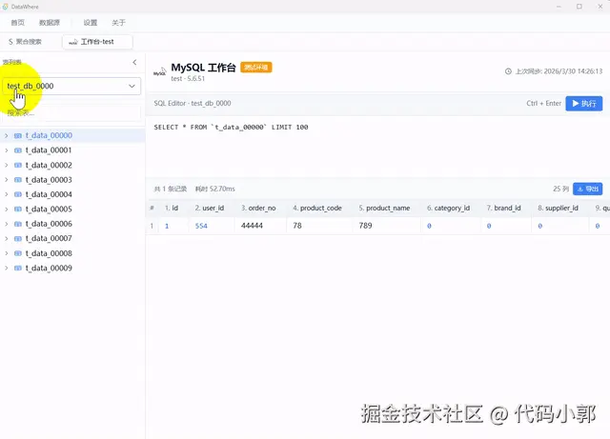Click the product_code cell value 78
The image size is (610, 439).
tap(297, 226)
